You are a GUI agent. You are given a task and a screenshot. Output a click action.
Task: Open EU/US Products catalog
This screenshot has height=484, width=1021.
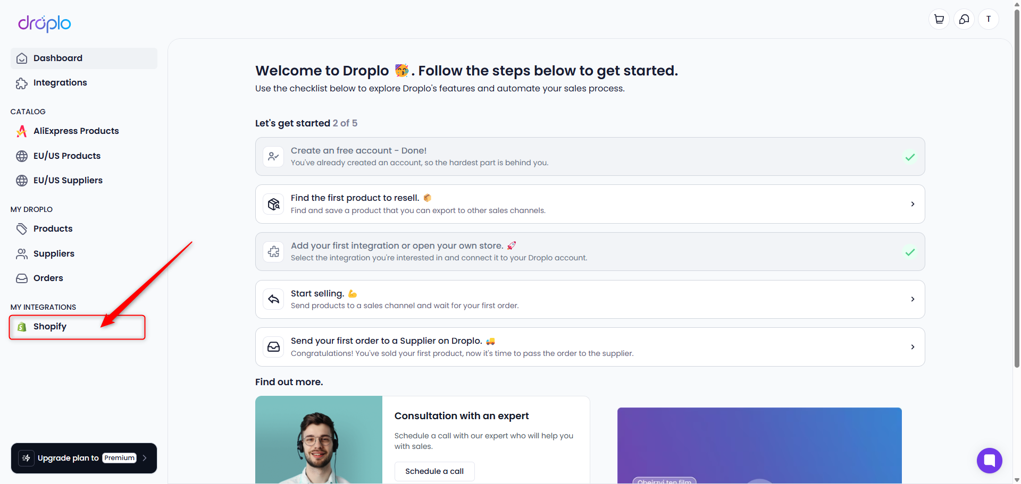[x=84, y=156]
